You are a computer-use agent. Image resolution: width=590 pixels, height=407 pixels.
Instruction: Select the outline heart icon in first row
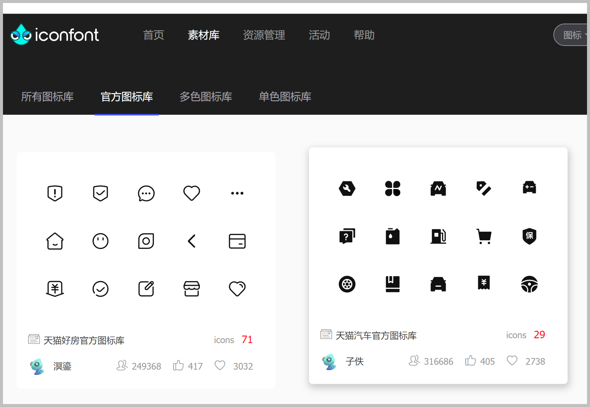point(192,193)
